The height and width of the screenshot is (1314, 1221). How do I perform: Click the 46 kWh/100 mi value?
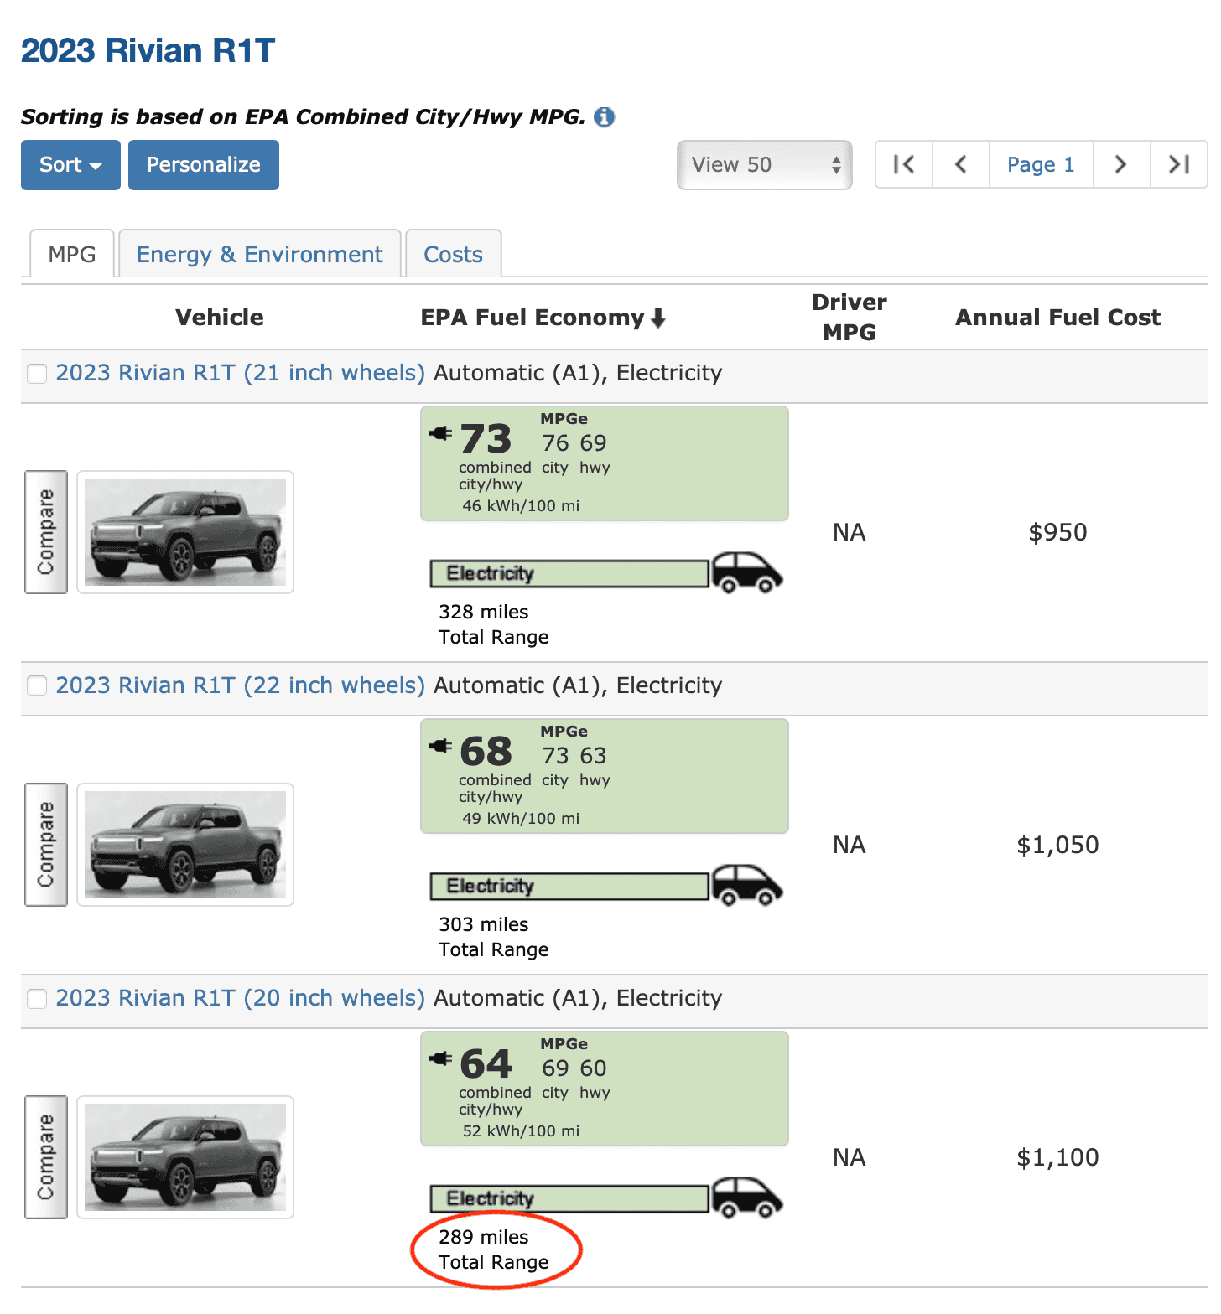point(521,506)
